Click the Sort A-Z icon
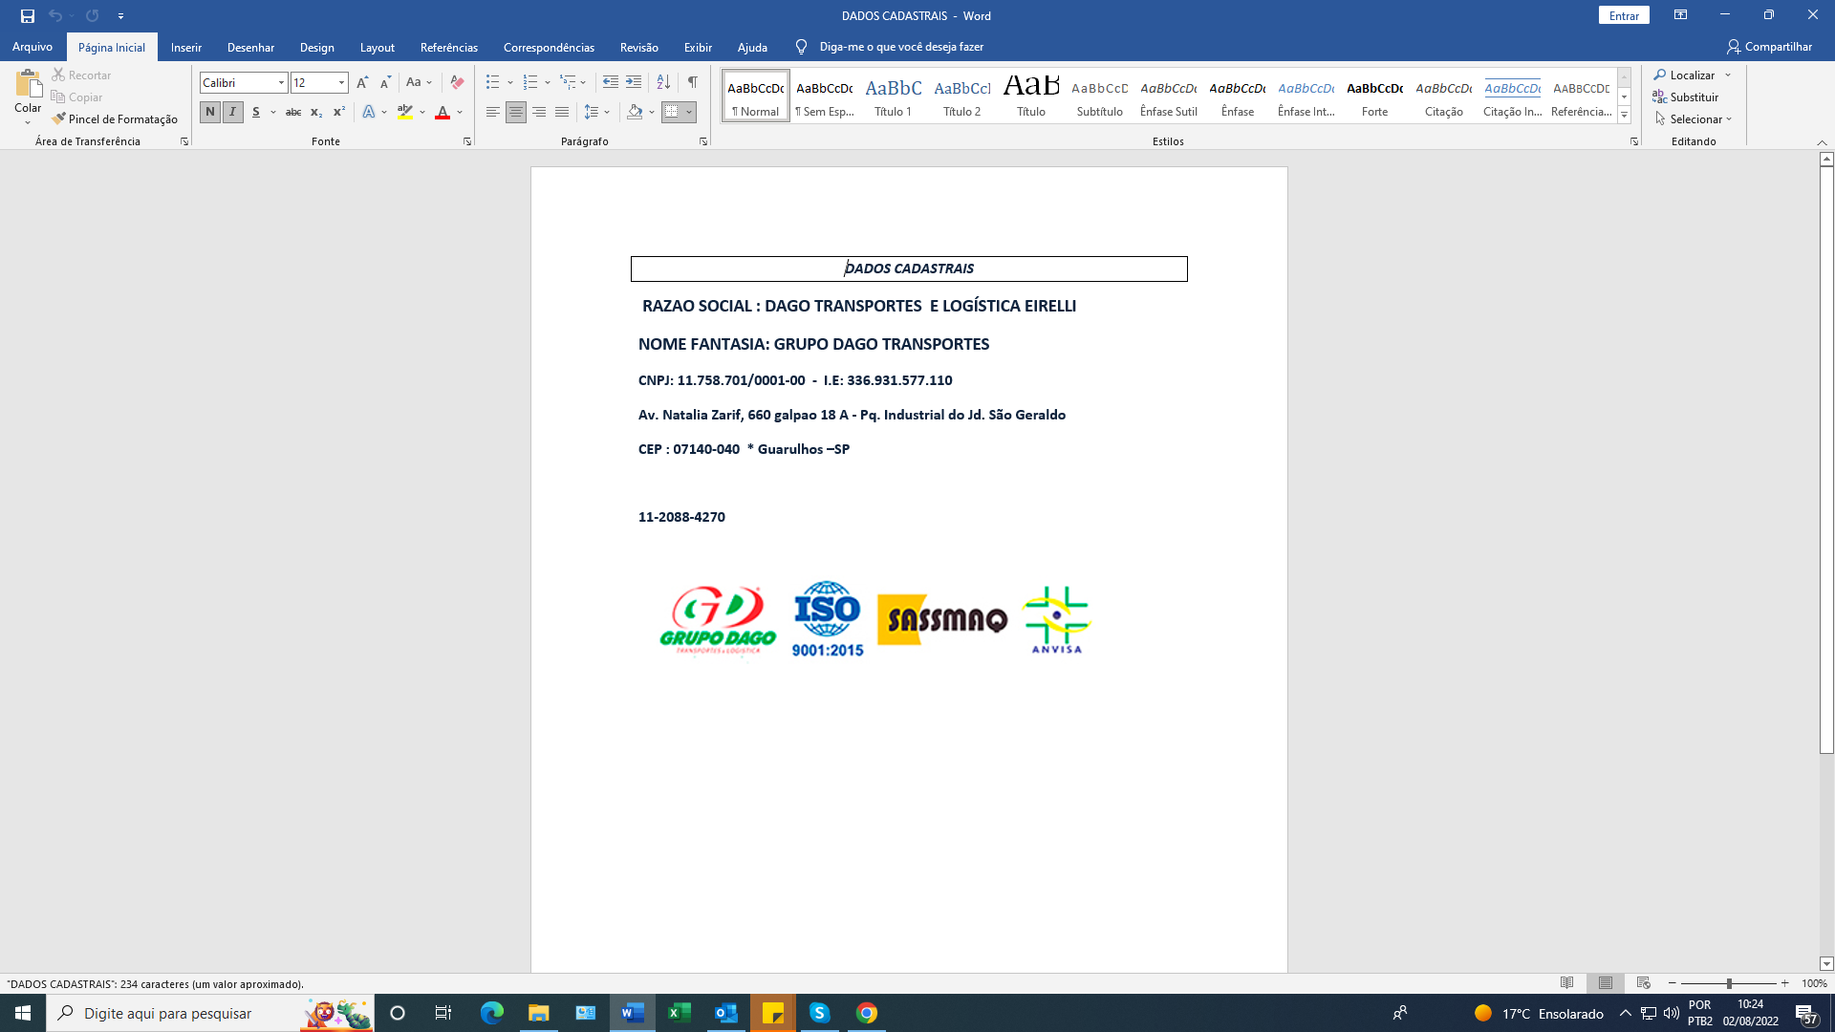Viewport: 1835px width, 1032px height. [x=663, y=83]
